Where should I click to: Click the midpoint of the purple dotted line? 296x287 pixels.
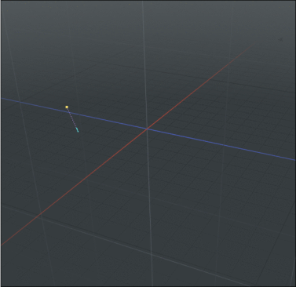point(72,118)
